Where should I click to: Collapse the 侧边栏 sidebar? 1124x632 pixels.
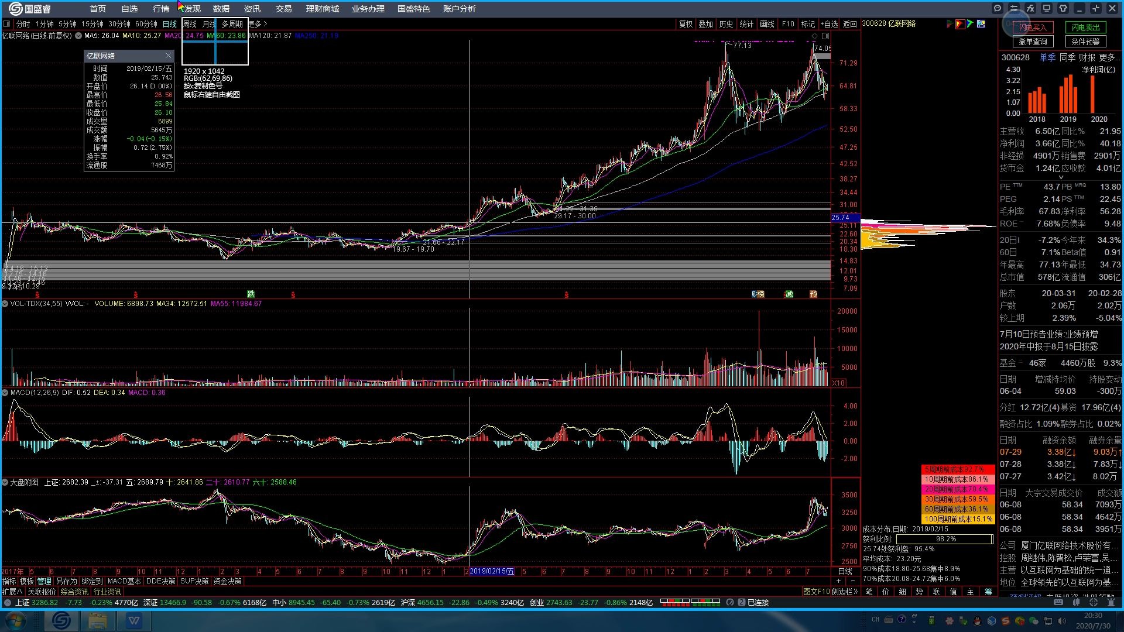click(845, 592)
